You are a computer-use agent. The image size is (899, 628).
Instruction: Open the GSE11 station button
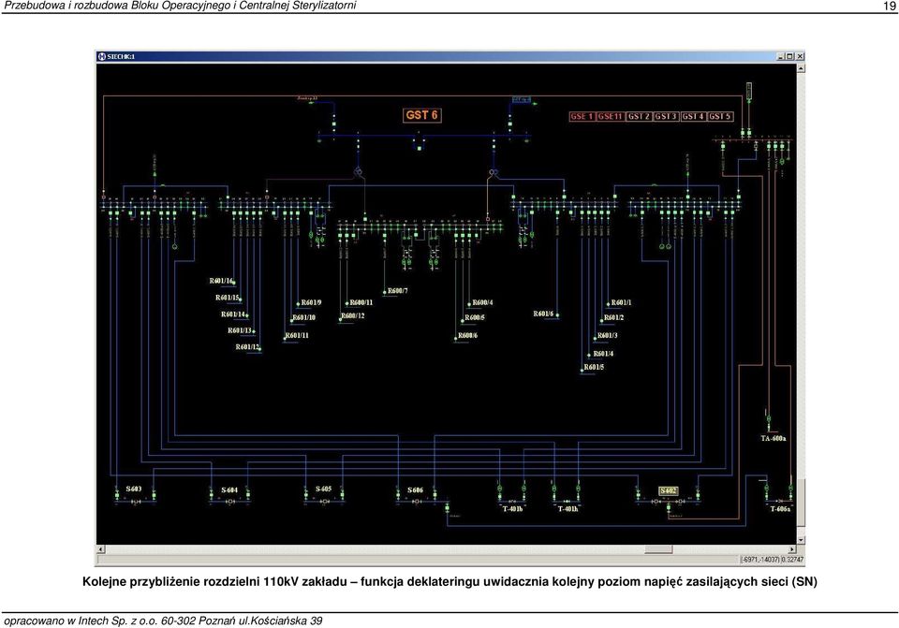[x=610, y=116]
